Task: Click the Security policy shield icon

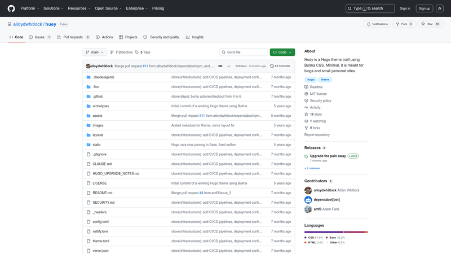Action: [306, 101]
